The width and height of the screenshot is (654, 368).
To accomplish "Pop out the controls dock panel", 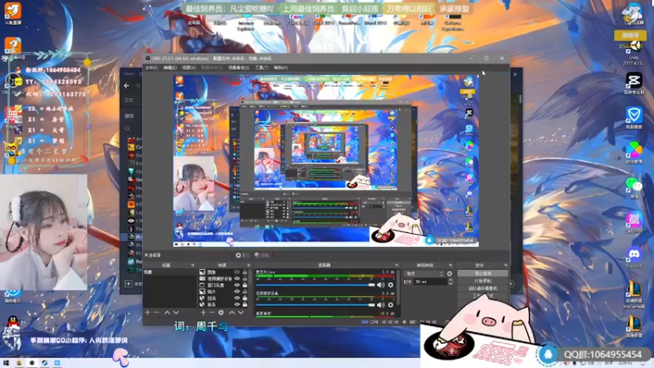I will pyautogui.click(x=505, y=265).
